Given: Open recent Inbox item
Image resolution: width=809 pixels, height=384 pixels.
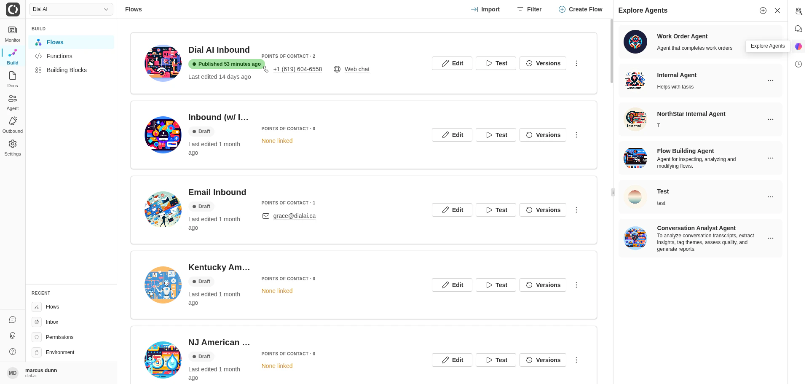Looking at the screenshot, I should (71, 322).
